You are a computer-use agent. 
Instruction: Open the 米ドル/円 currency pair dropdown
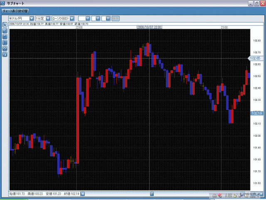pyautogui.click(x=32, y=18)
